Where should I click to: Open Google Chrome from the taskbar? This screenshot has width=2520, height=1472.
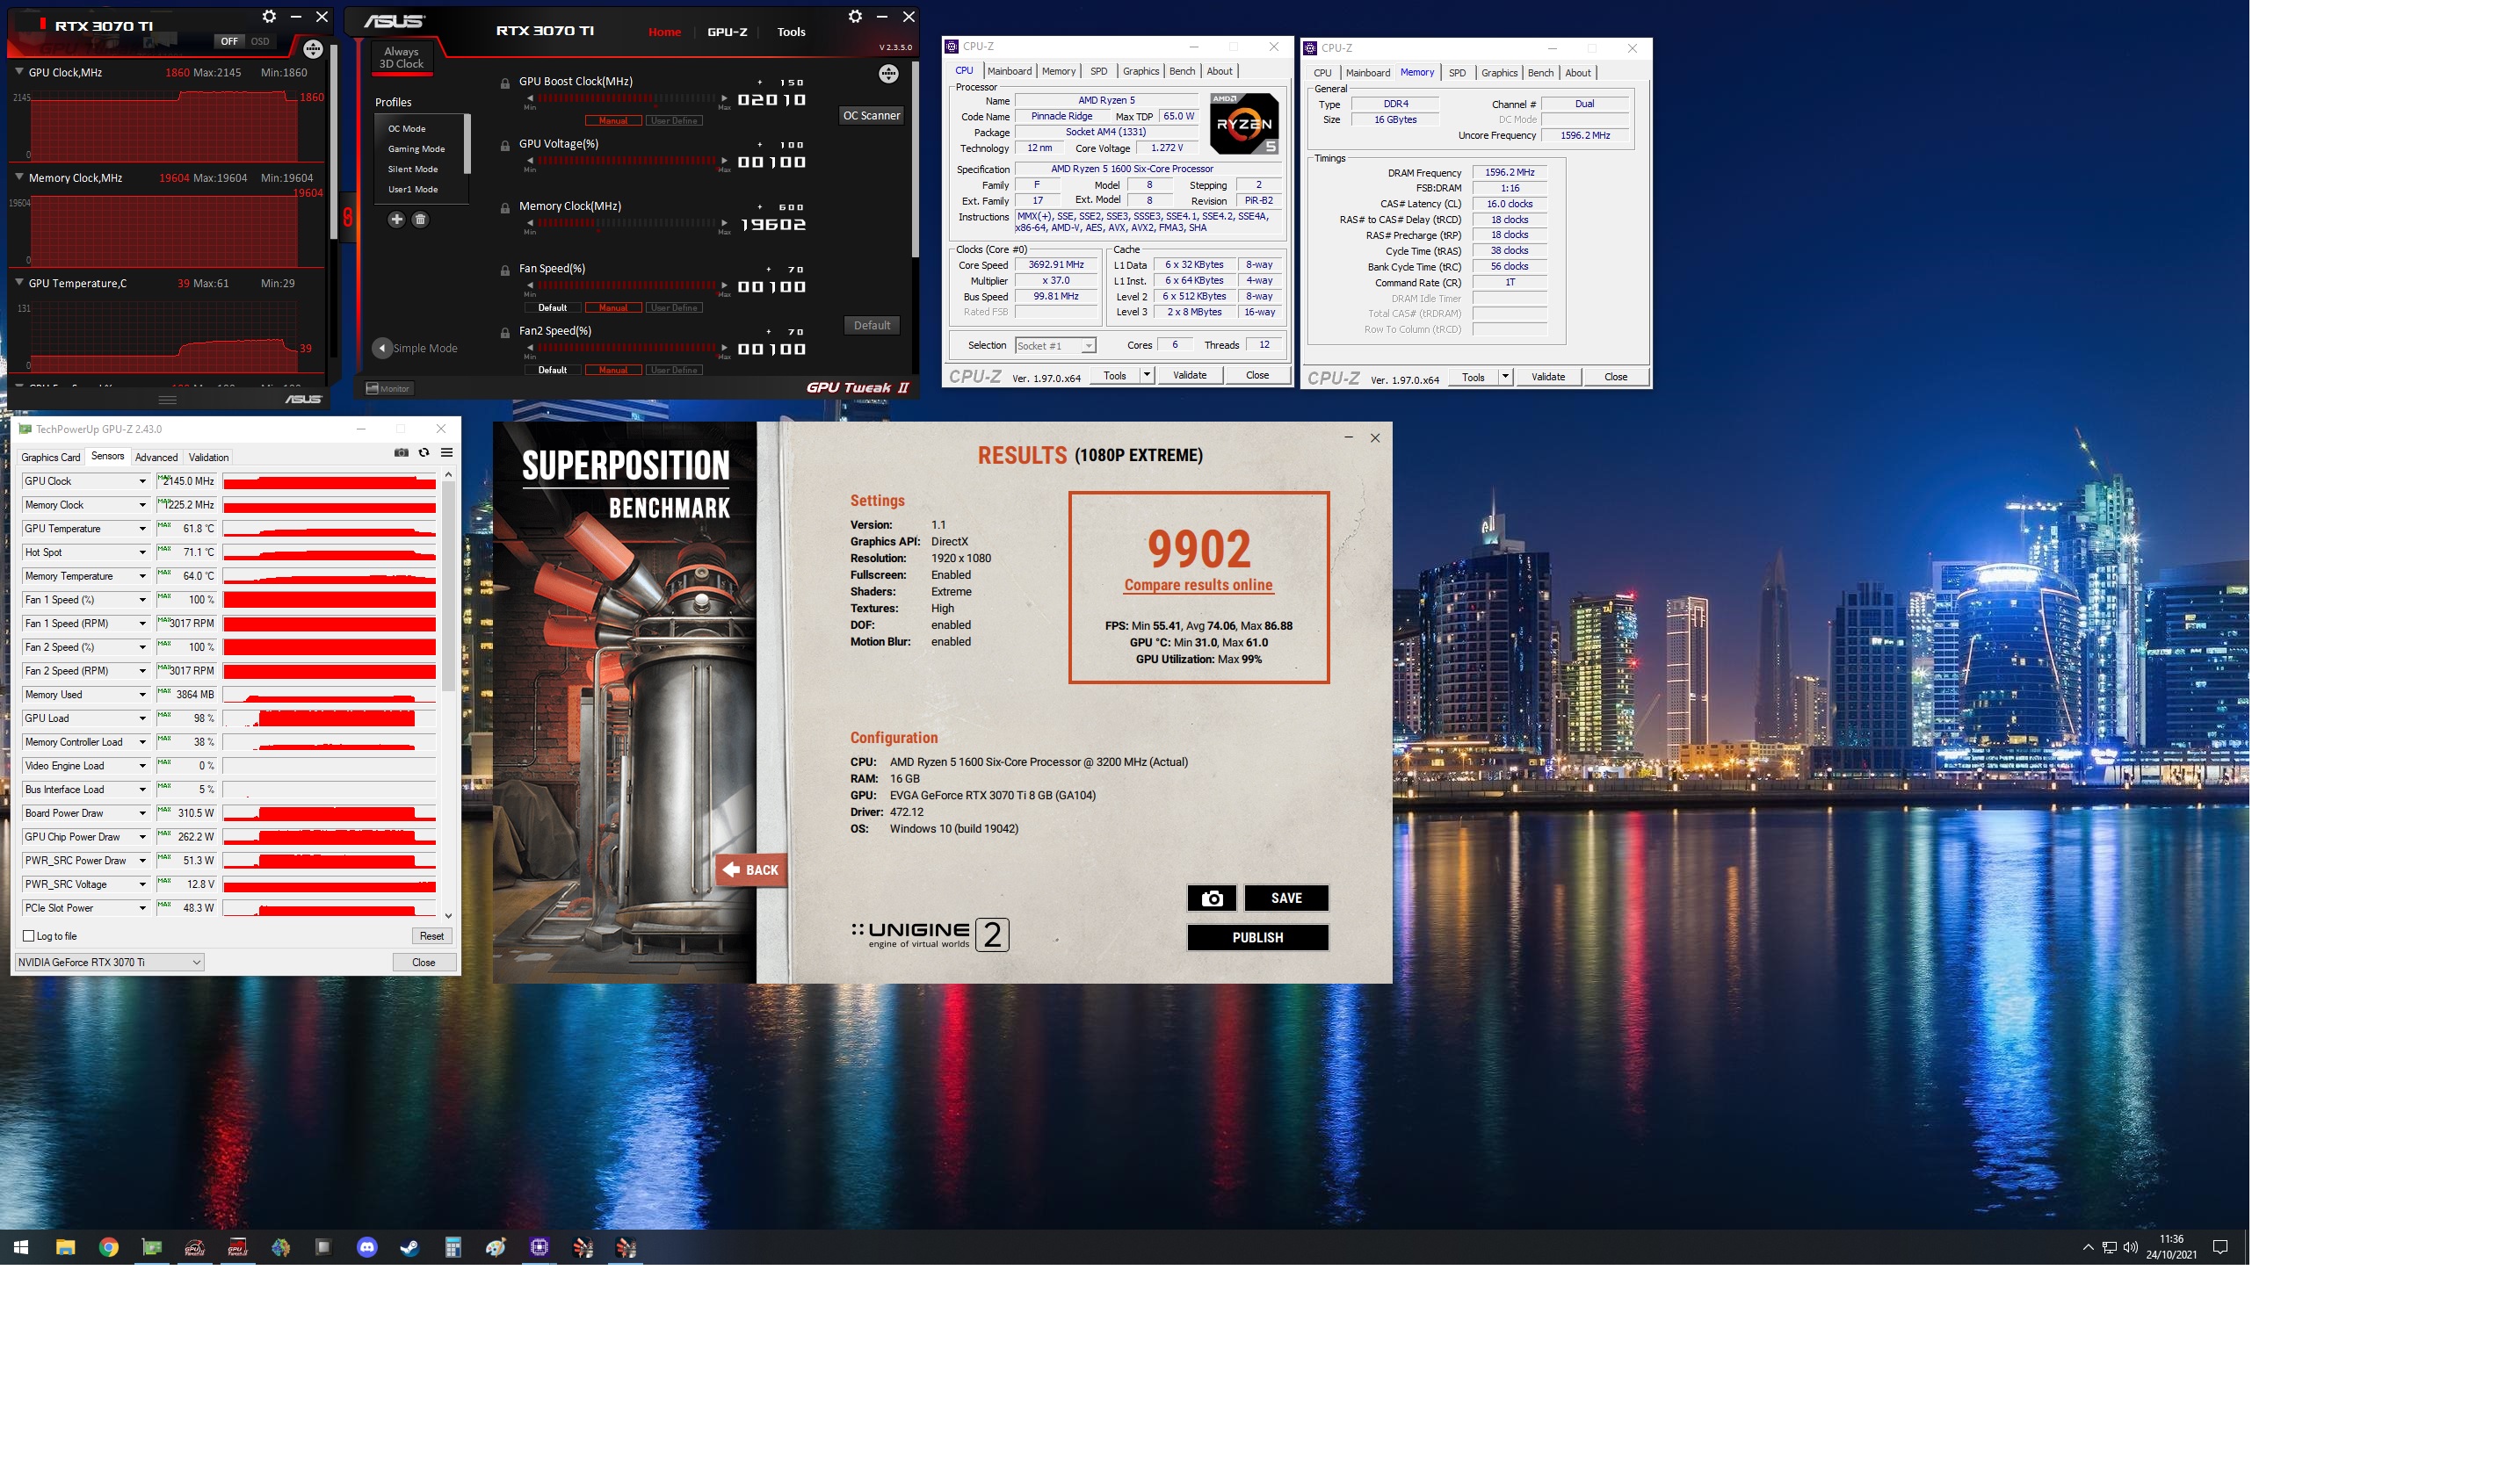(x=109, y=1247)
